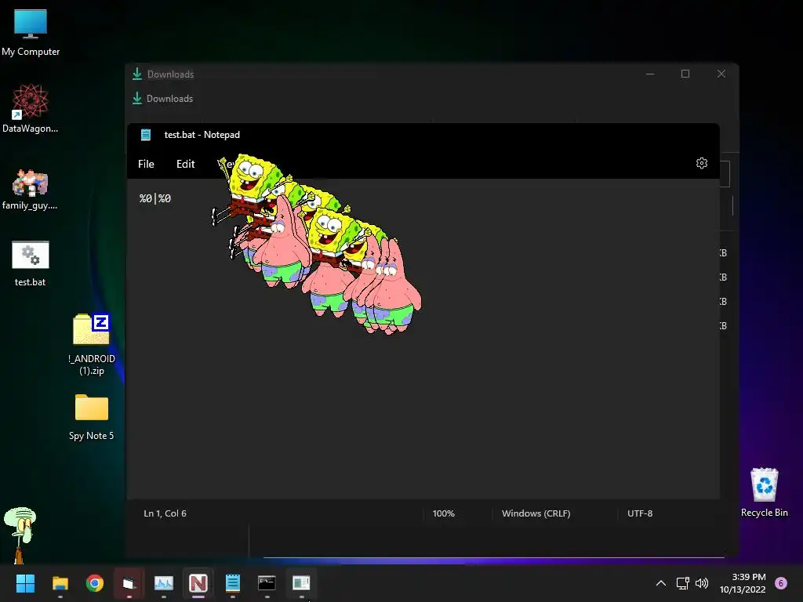Switch to the Notepad taskbar icon
The height and width of the screenshot is (602, 803).
(232, 583)
